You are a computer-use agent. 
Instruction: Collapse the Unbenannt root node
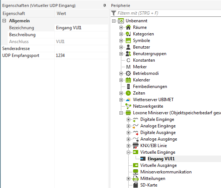114,21
